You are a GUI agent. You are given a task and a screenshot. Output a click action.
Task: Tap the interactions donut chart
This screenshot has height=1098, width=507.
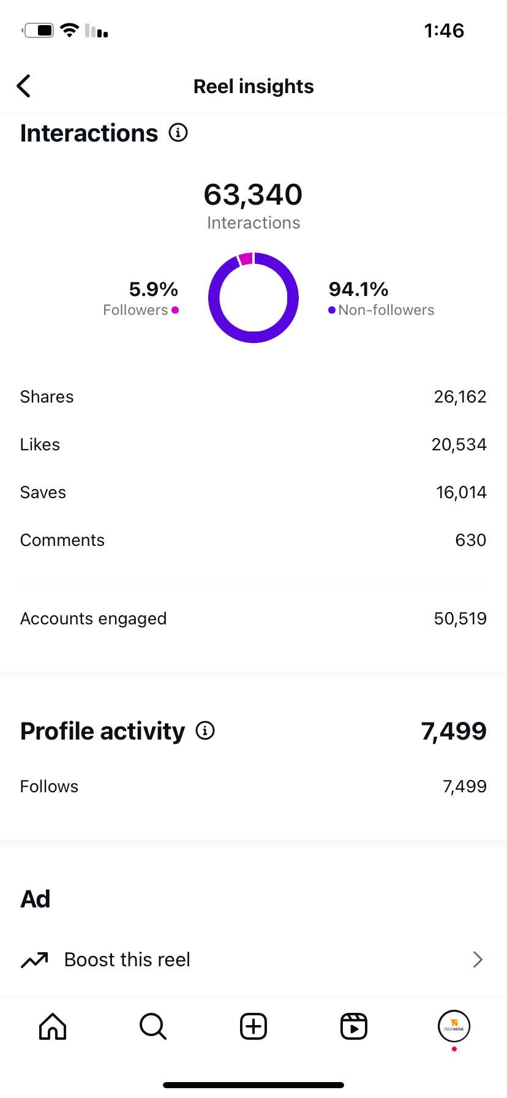[254, 298]
